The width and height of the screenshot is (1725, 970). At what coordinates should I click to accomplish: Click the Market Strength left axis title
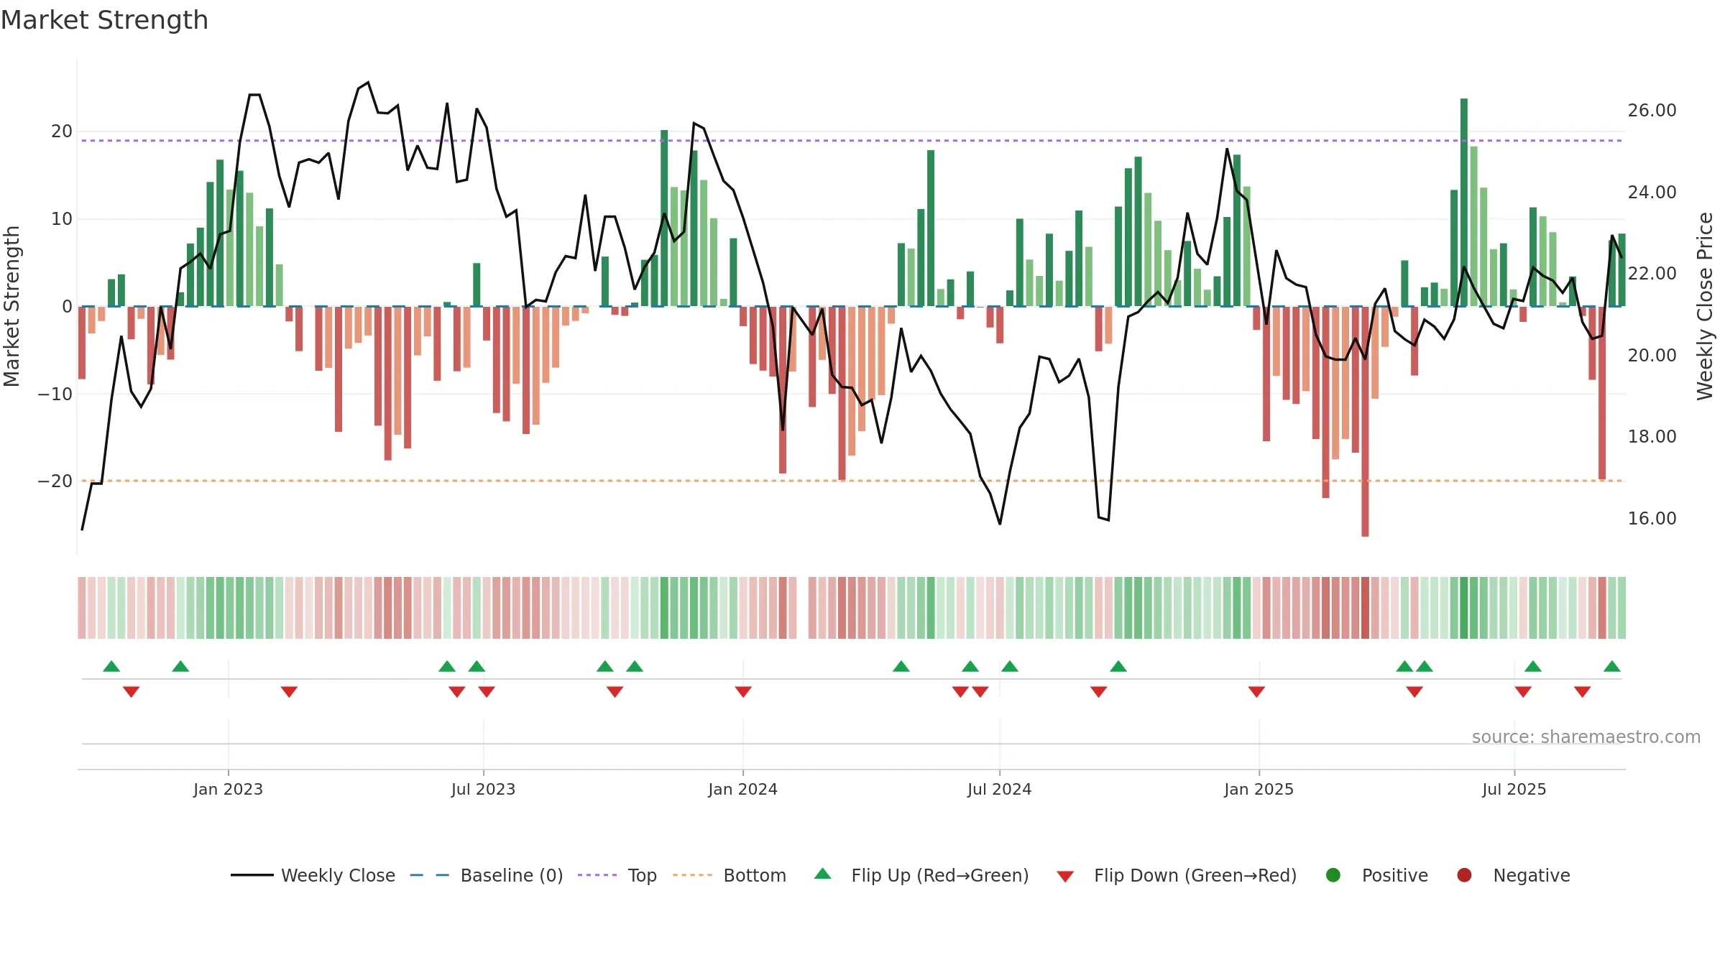point(11,306)
